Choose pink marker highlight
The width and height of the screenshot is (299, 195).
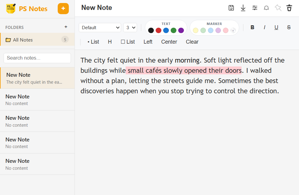(x=226, y=30)
